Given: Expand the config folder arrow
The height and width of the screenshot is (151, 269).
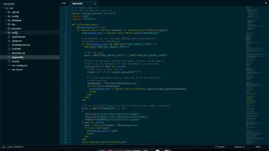Looking at the screenshot, I should (5, 16).
